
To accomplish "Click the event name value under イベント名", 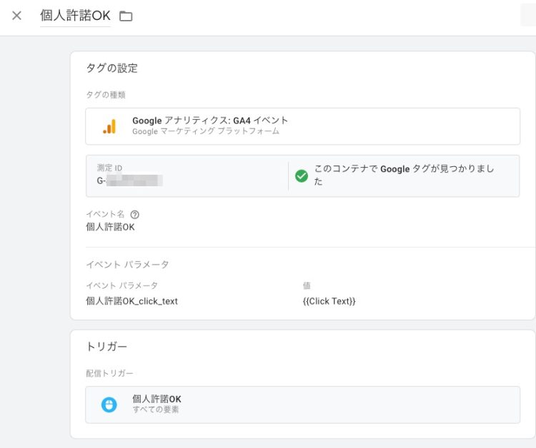I will 110,228.
